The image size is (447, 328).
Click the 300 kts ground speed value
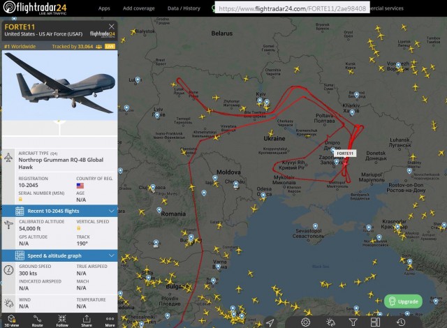pyautogui.click(x=28, y=274)
